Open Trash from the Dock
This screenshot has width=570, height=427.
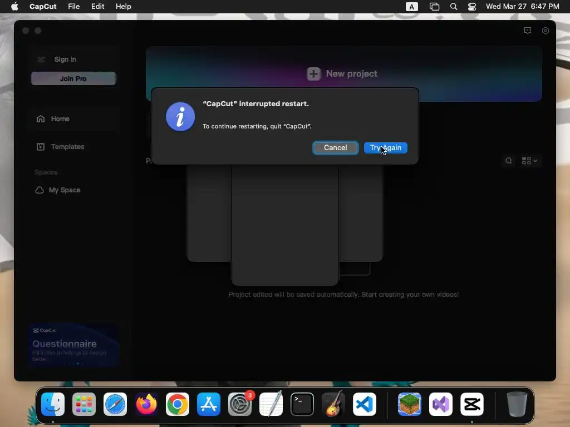point(517,404)
